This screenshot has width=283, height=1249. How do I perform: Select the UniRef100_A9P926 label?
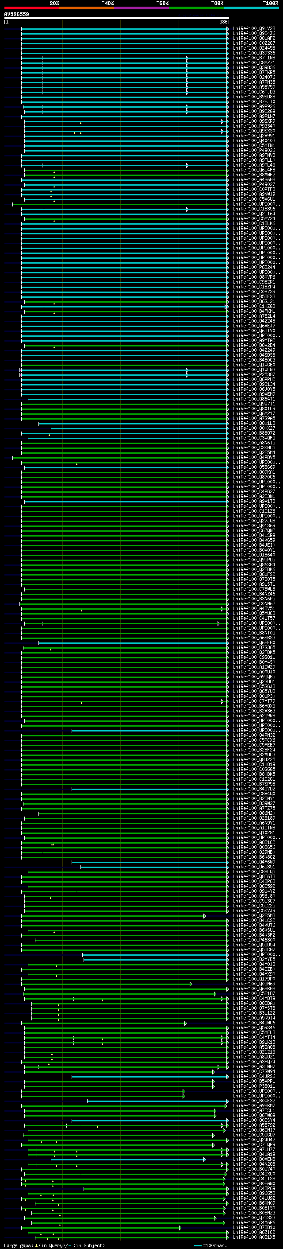254,107
